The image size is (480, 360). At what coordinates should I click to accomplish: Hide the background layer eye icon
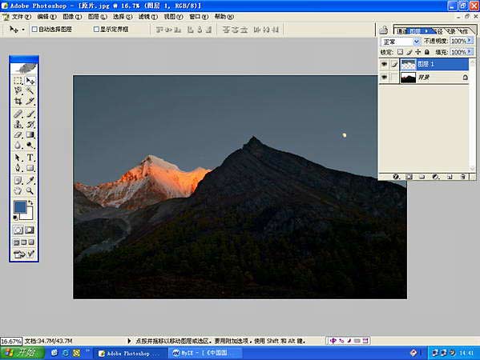coord(384,78)
